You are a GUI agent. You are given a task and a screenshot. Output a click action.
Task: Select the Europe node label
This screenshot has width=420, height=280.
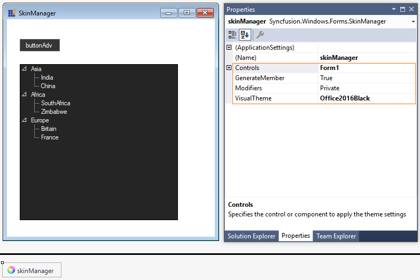point(40,120)
